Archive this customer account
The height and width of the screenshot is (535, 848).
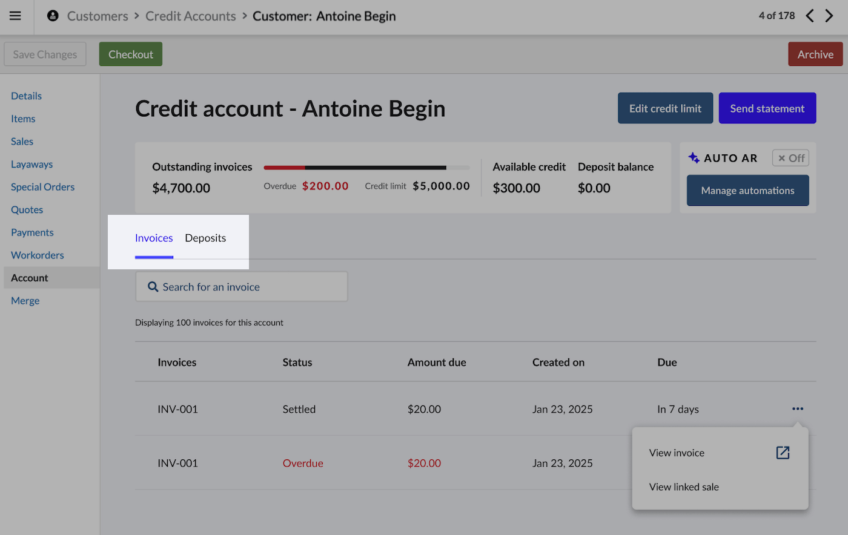815,54
